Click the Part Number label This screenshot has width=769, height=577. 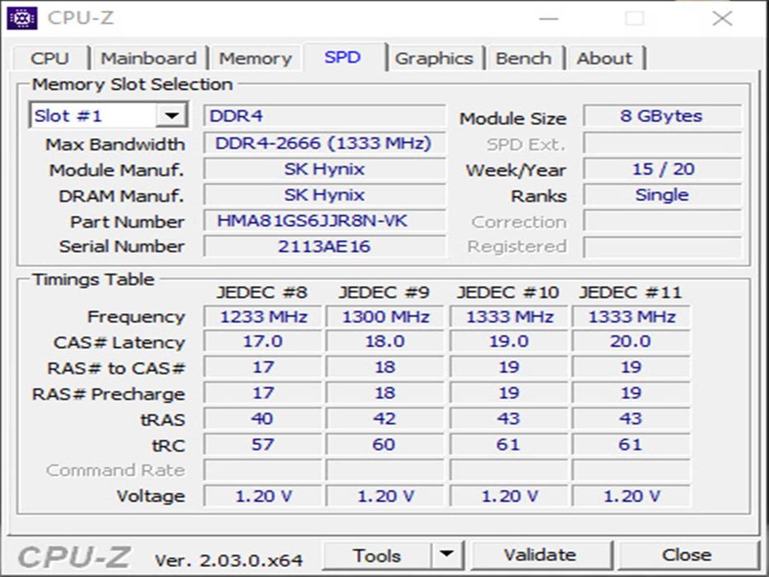pos(127,222)
